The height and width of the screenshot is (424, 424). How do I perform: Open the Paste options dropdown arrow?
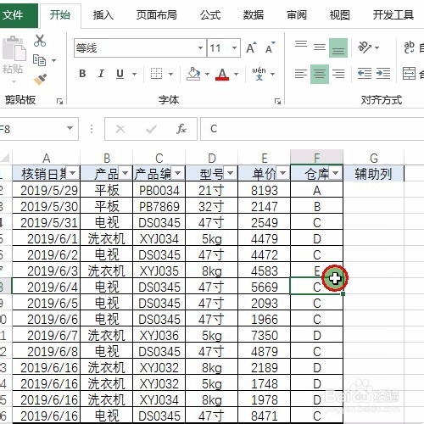coord(14,82)
